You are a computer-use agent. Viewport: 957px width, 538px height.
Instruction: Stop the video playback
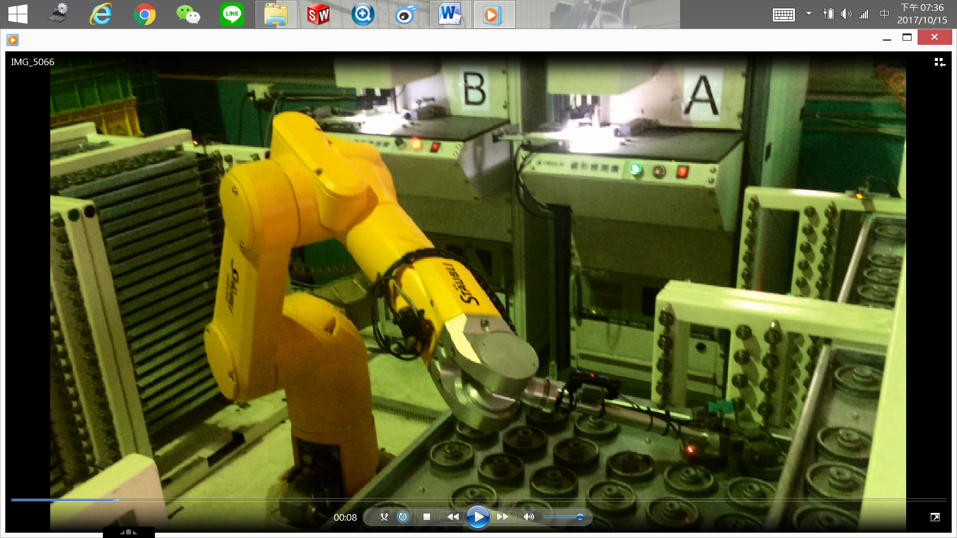pos(426,516)
